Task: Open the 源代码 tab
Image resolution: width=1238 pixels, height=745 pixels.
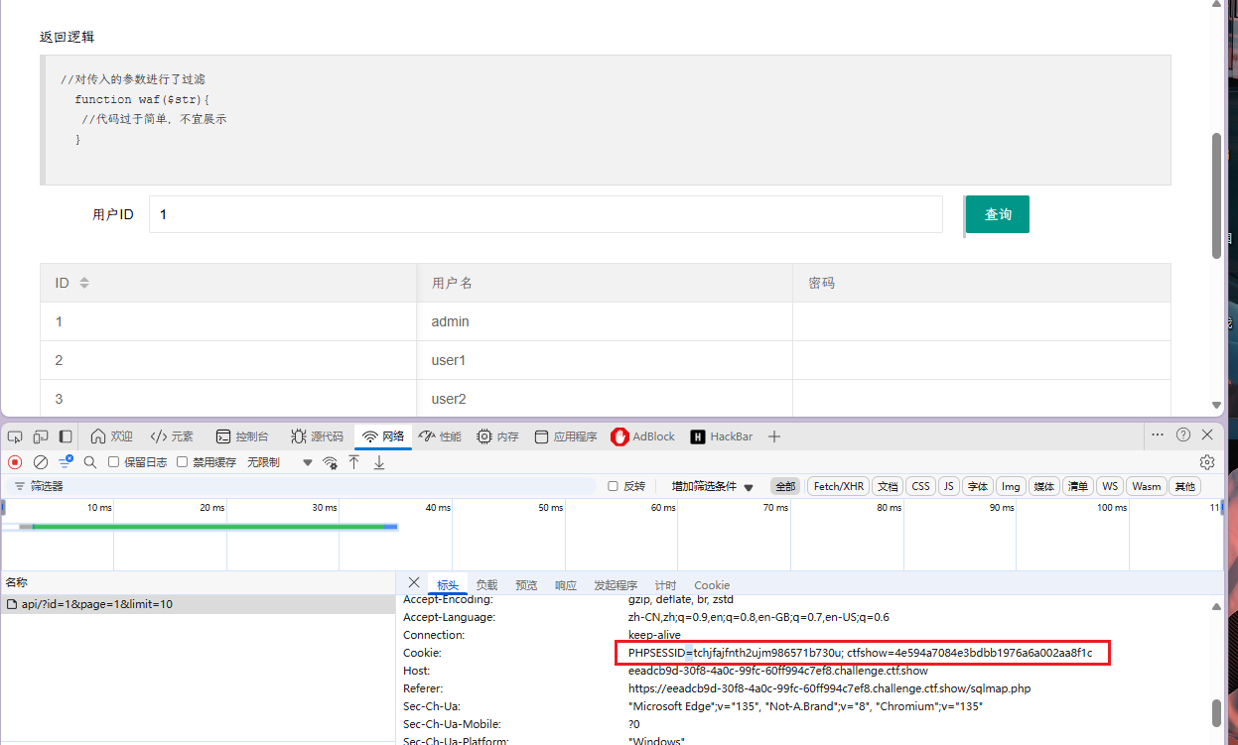Action: pyautogui.click(x=317, y=436)
